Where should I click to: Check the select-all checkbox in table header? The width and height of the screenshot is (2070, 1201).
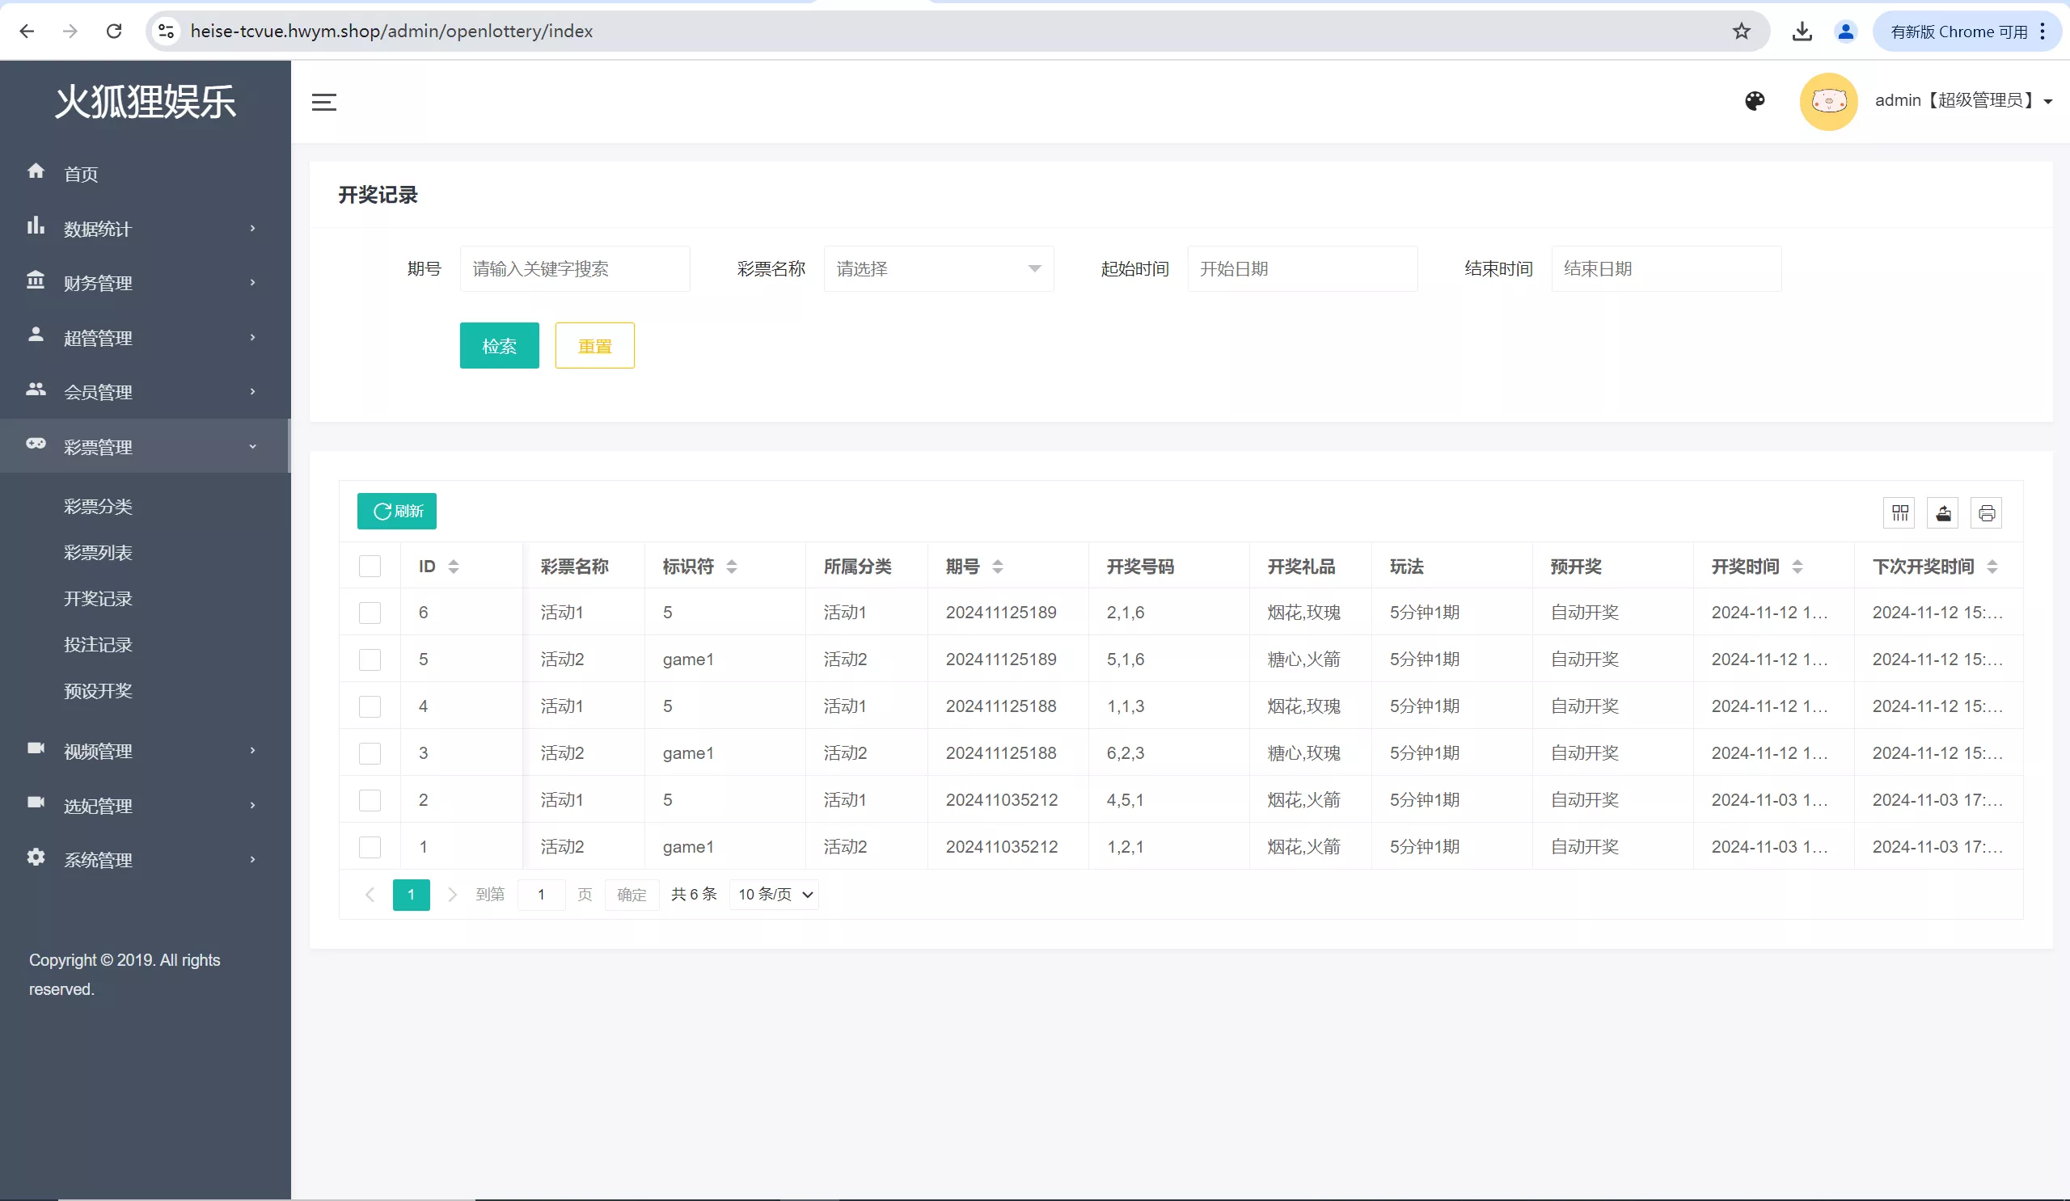point(370,566)
